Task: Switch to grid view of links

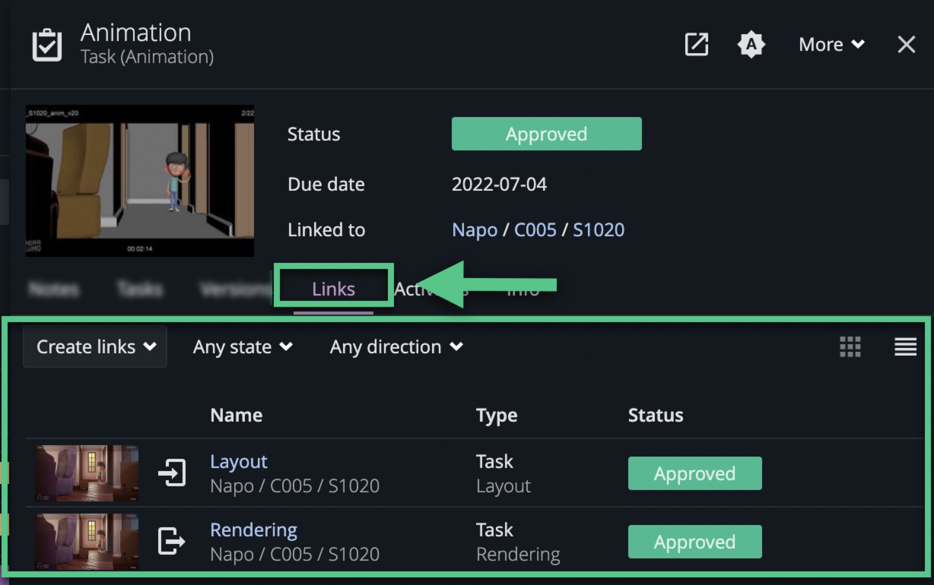Action: pyautogui.click(x=850, y=347)
